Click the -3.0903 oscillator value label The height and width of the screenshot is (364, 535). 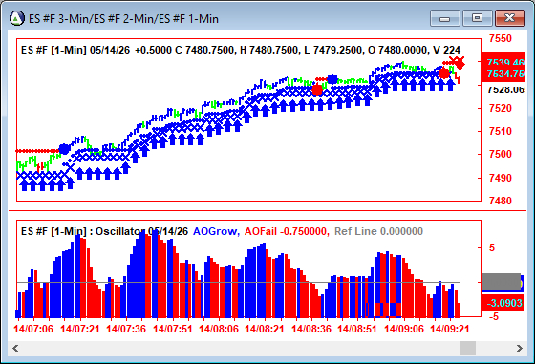(504, 303)
